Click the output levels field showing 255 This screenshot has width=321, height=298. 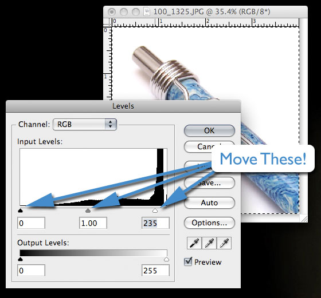click(155, 271)
